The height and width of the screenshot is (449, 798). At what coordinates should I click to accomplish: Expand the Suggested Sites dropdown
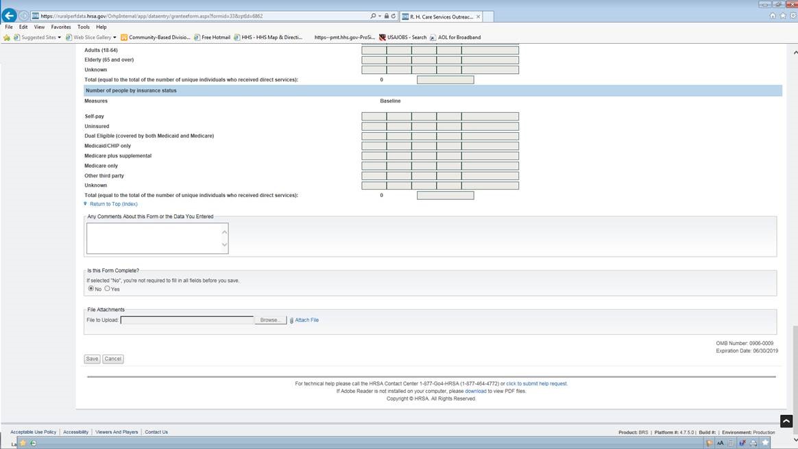(x=60, y=38)
